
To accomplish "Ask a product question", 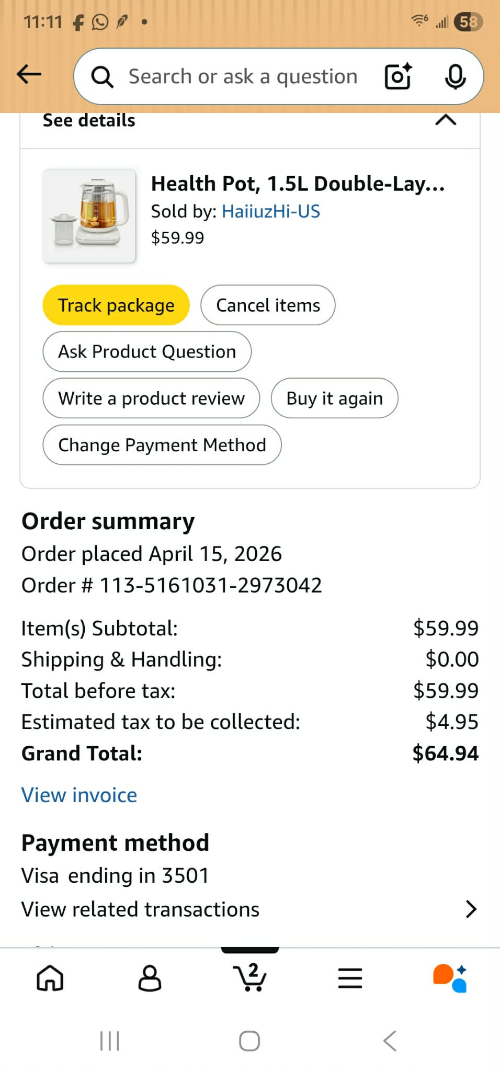I will point(147,352).
